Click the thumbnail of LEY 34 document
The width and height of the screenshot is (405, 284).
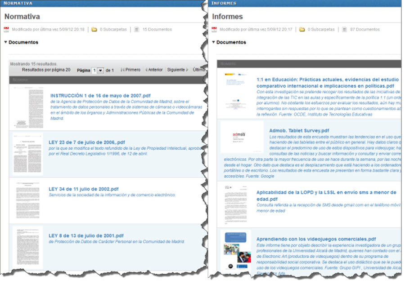[27, 200]
